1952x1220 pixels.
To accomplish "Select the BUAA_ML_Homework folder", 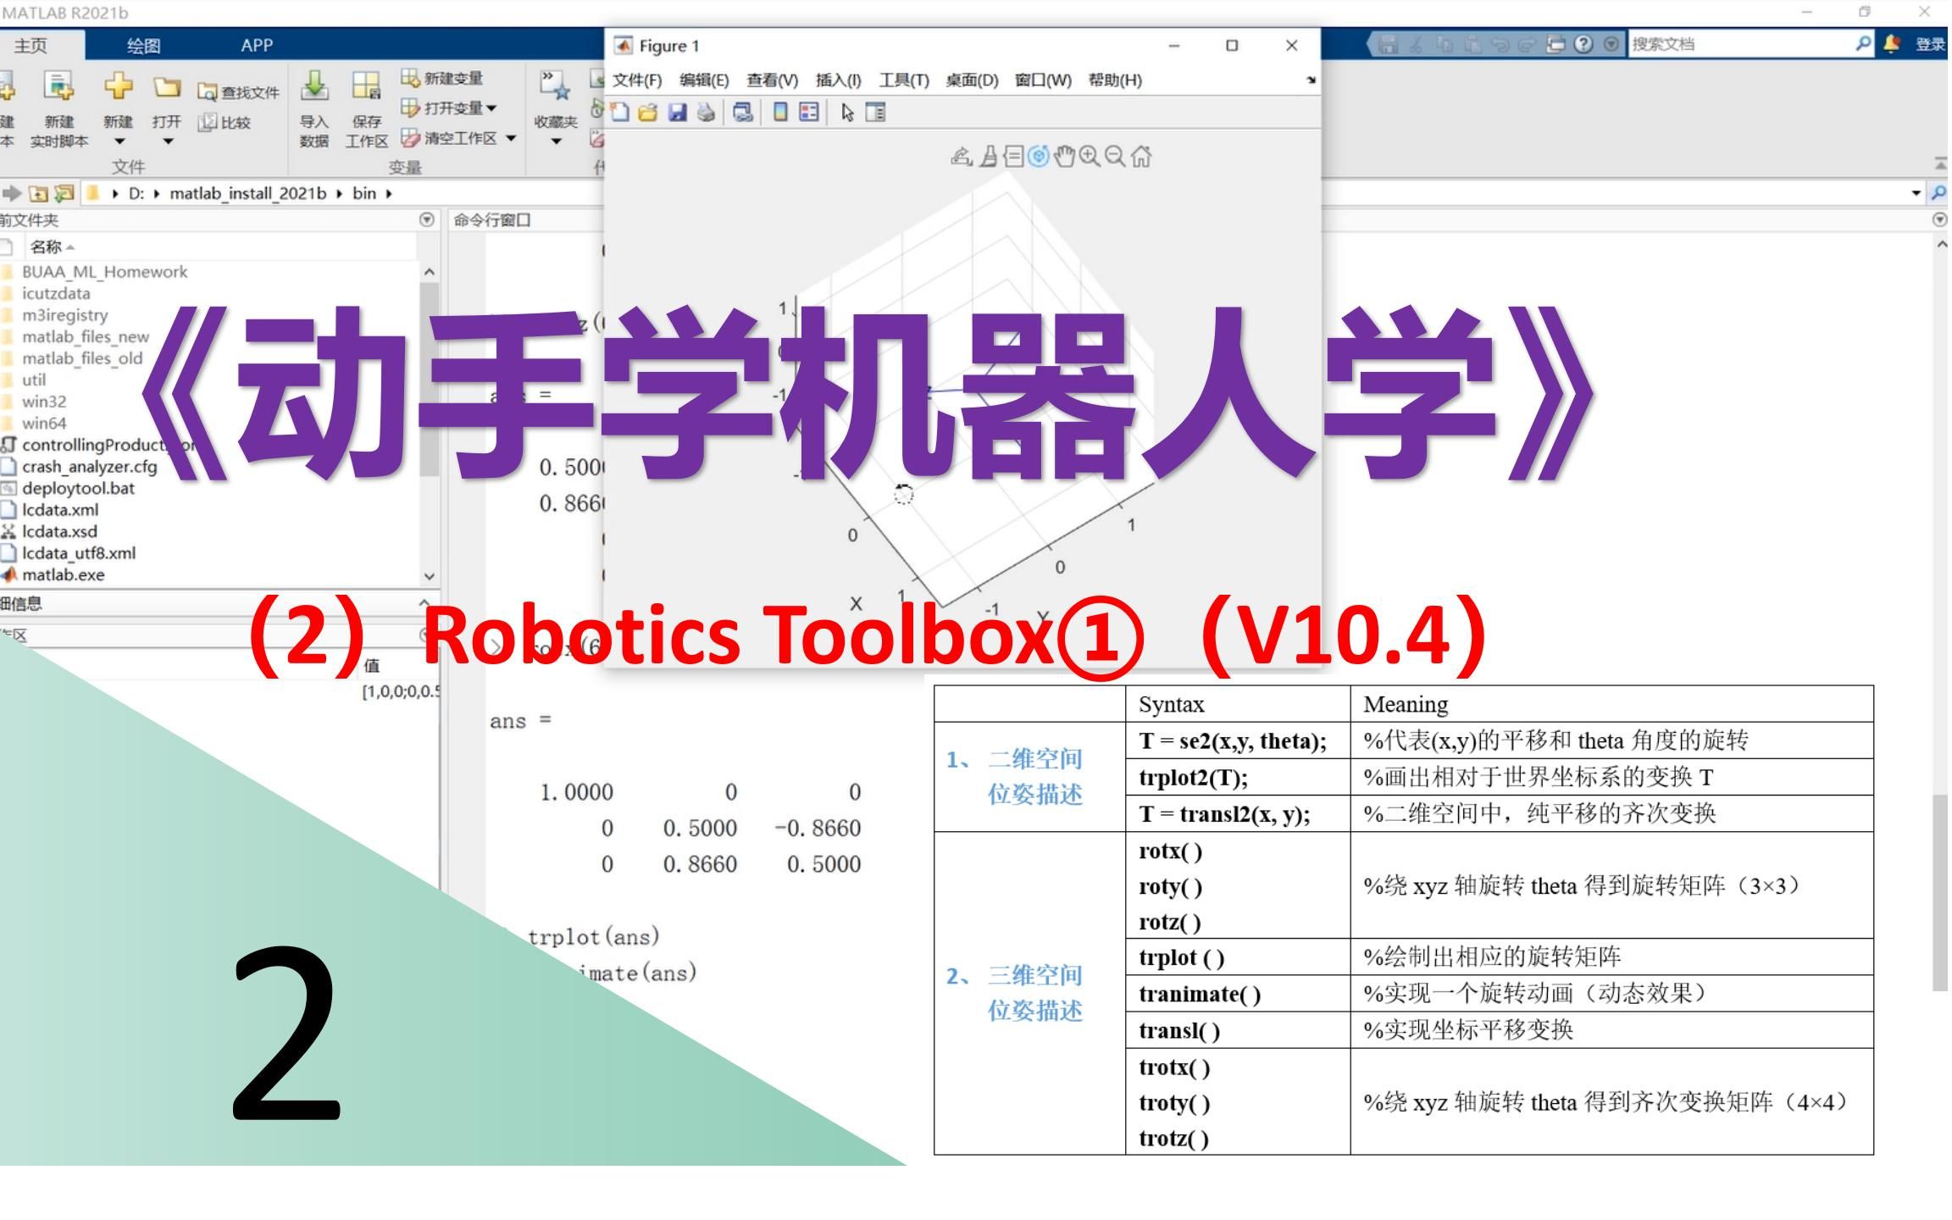I will [104, 272].
